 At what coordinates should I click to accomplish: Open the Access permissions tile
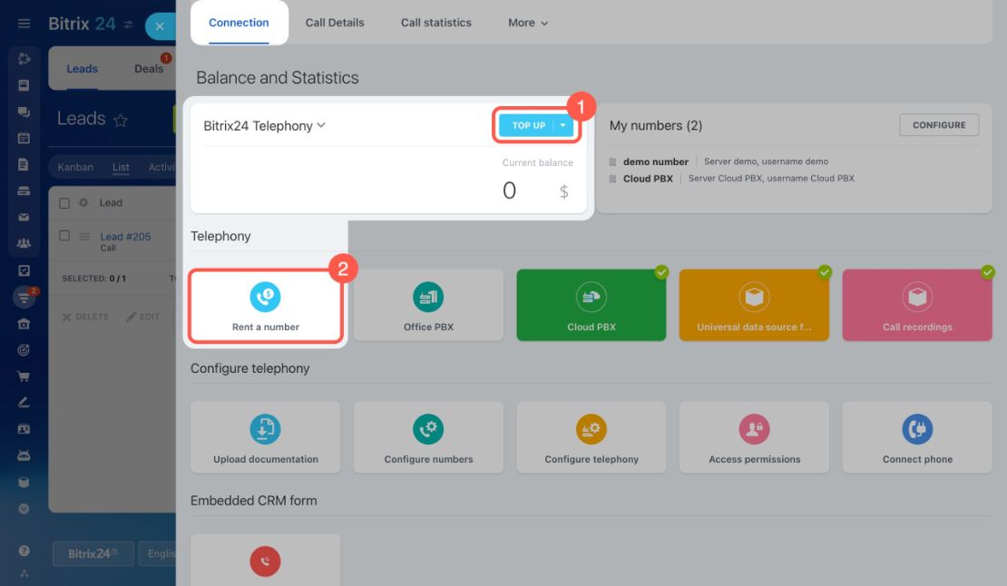click(754, 438)
